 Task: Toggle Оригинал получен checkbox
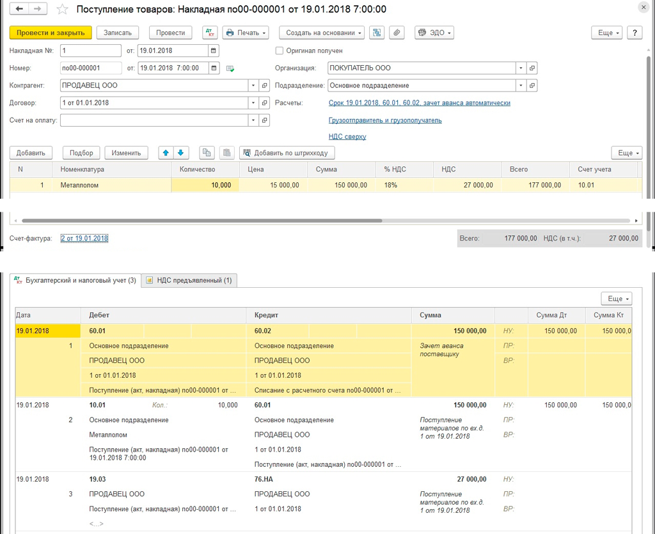click(280, 51)
